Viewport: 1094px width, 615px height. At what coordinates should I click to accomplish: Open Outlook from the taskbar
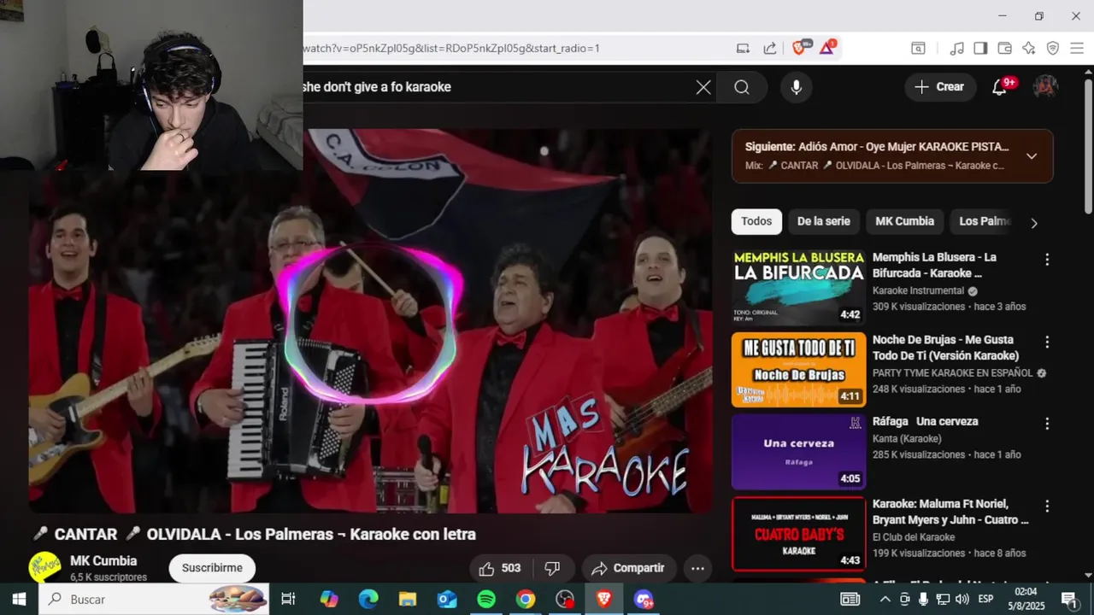click(447, 599)
